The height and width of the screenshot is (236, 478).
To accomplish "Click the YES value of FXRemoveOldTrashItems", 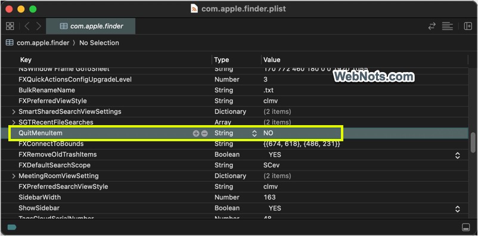I will click(275, 155).
